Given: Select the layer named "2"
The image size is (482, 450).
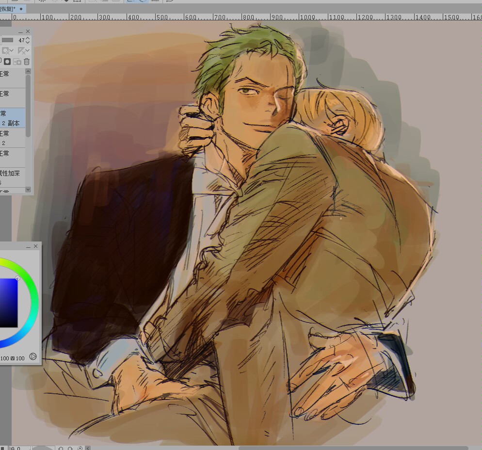Looking at the screenshot, I should (13, 138).
